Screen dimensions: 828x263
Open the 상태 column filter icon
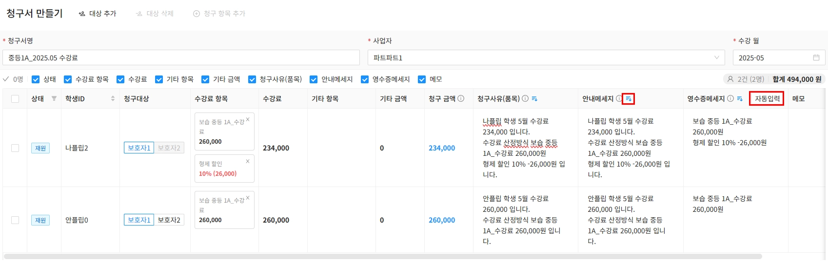click(x=54, y=99)
